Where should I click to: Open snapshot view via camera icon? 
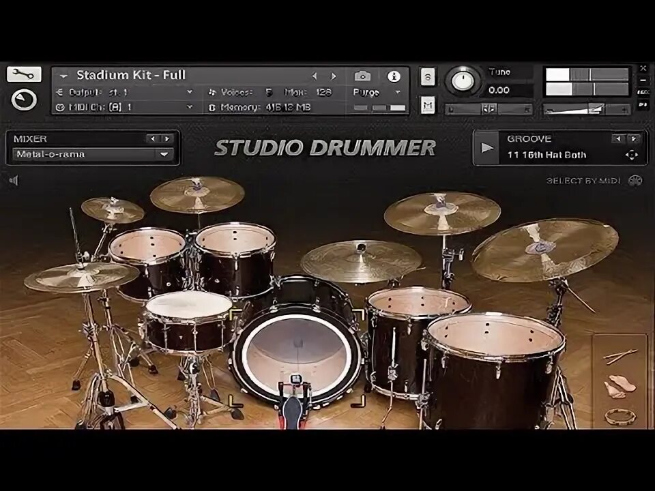tap(362, 76)
